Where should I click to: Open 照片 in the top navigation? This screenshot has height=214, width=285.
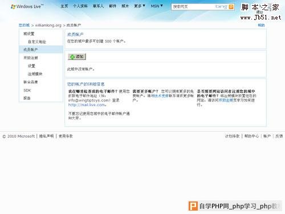point(125,6)
